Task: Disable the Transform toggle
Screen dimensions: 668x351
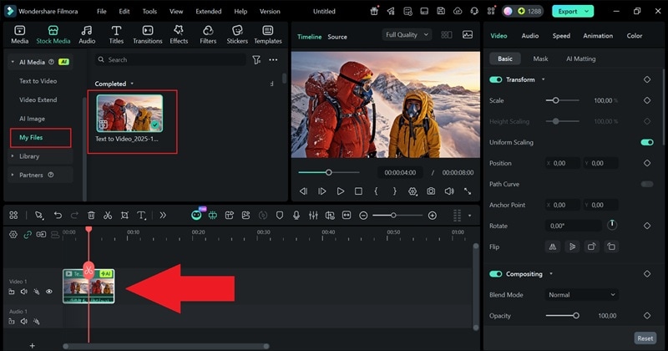Action: (x=496, y=79)
